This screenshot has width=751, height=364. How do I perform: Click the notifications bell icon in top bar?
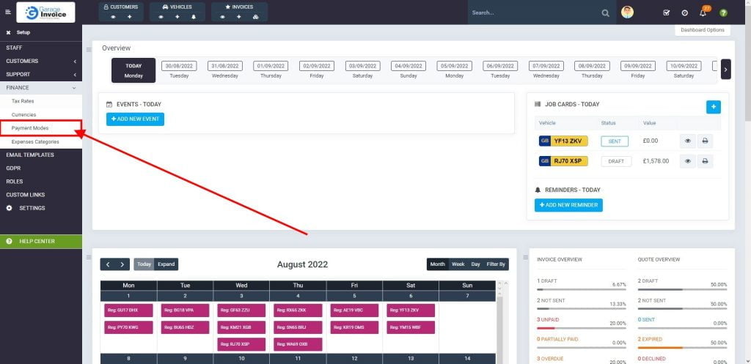703,13
